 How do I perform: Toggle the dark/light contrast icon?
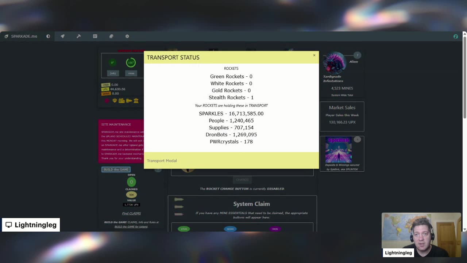point(48,36)
